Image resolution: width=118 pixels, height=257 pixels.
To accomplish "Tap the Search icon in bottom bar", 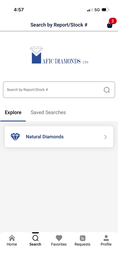I will pyautogui.click(x=35, y=238).
